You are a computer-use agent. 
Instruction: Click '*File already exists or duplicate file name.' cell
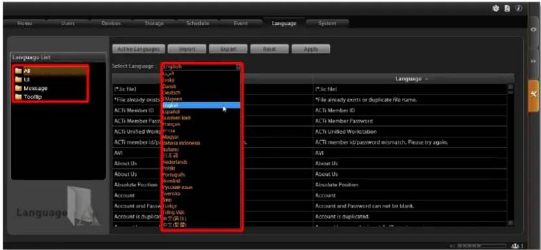pyautogui.click(x=410, y=100)
